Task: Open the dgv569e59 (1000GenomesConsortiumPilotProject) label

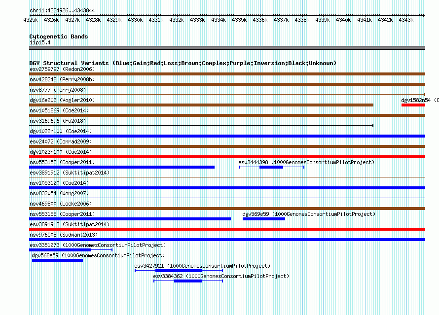Action: point(309,214)
